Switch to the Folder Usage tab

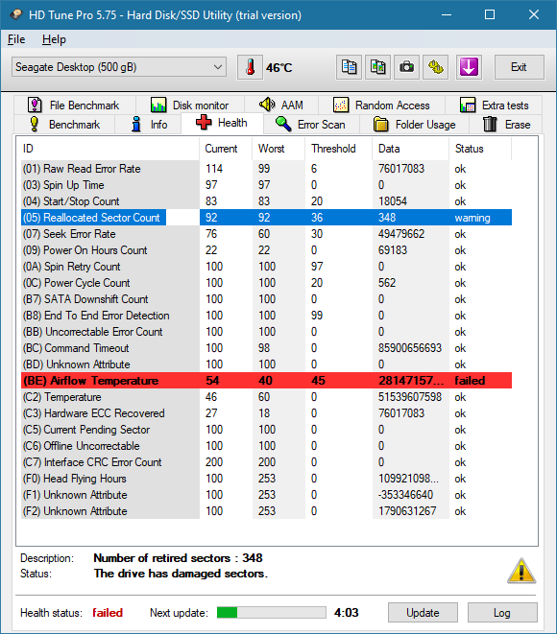click(414, 124)
